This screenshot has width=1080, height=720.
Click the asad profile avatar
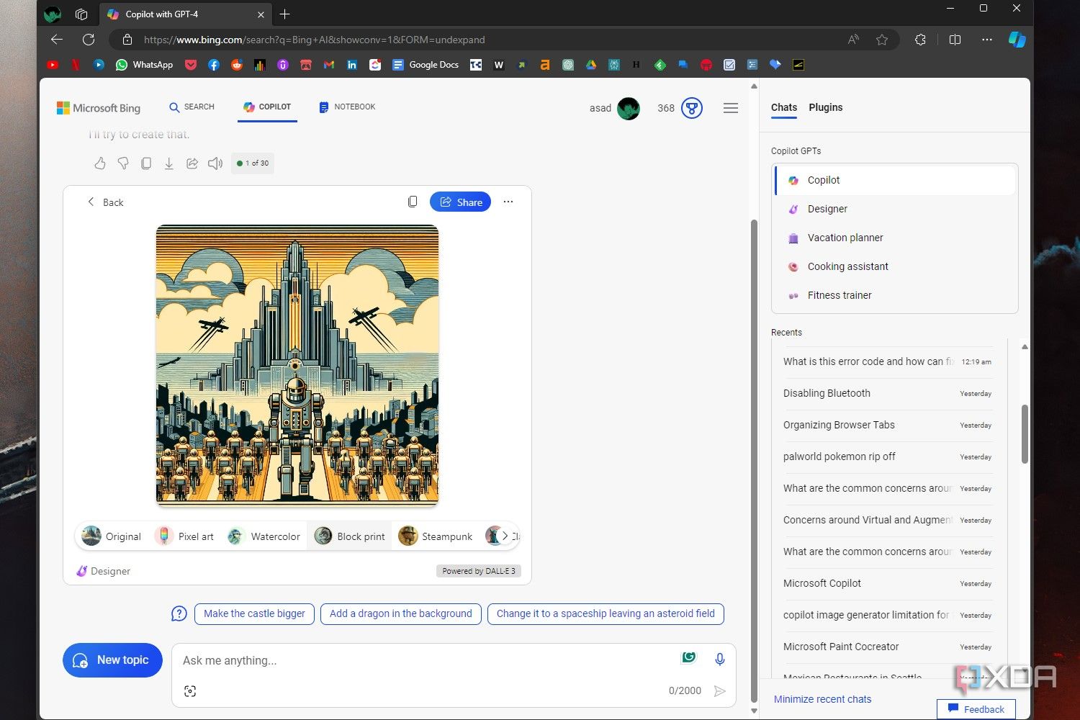629,108
